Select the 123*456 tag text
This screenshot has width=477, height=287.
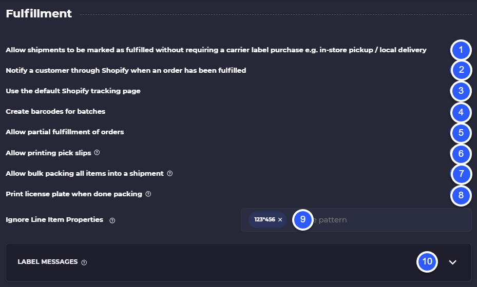point(264,219)
